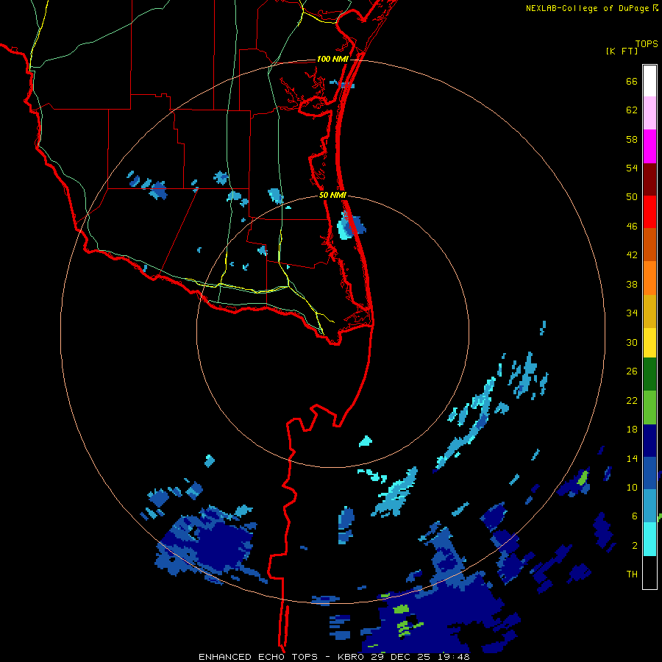
Task: Pick the magenta legend swatch
Action: click(649, 146)
